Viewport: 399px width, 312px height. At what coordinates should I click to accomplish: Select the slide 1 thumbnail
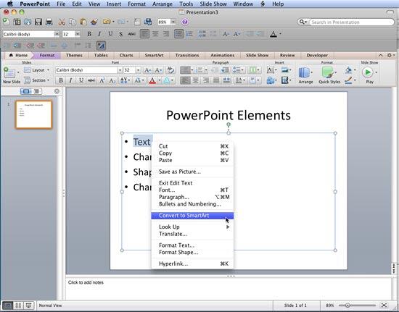[x=34, y=114]
